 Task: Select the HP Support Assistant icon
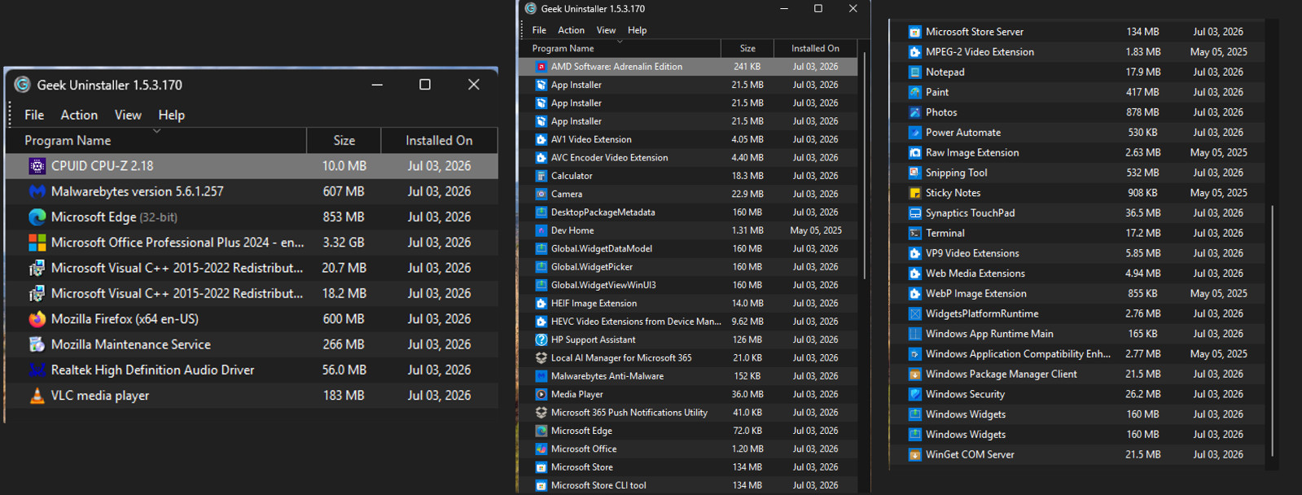tap(541, 339)
